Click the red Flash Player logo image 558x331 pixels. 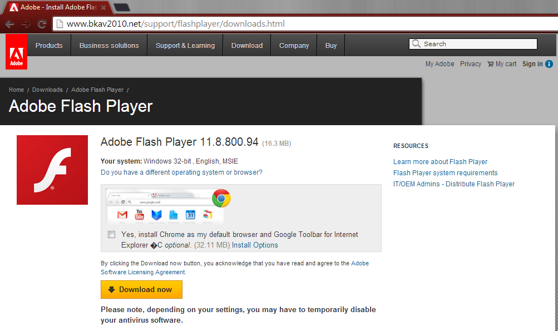pos(52,170)
